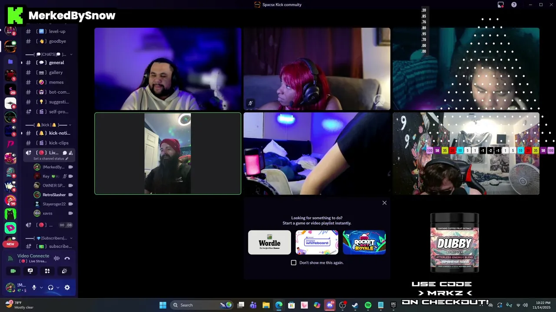
Task: Open taskbar weather widget
Action: (20, 305)
